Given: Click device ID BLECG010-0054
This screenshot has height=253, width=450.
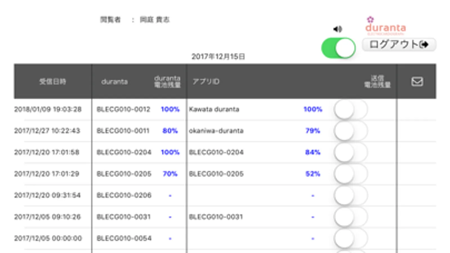Looking at the screenshot, I should click(x=124, y=238).
